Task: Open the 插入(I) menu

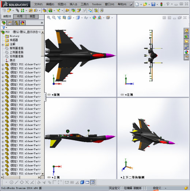Action: pos(73,4)
